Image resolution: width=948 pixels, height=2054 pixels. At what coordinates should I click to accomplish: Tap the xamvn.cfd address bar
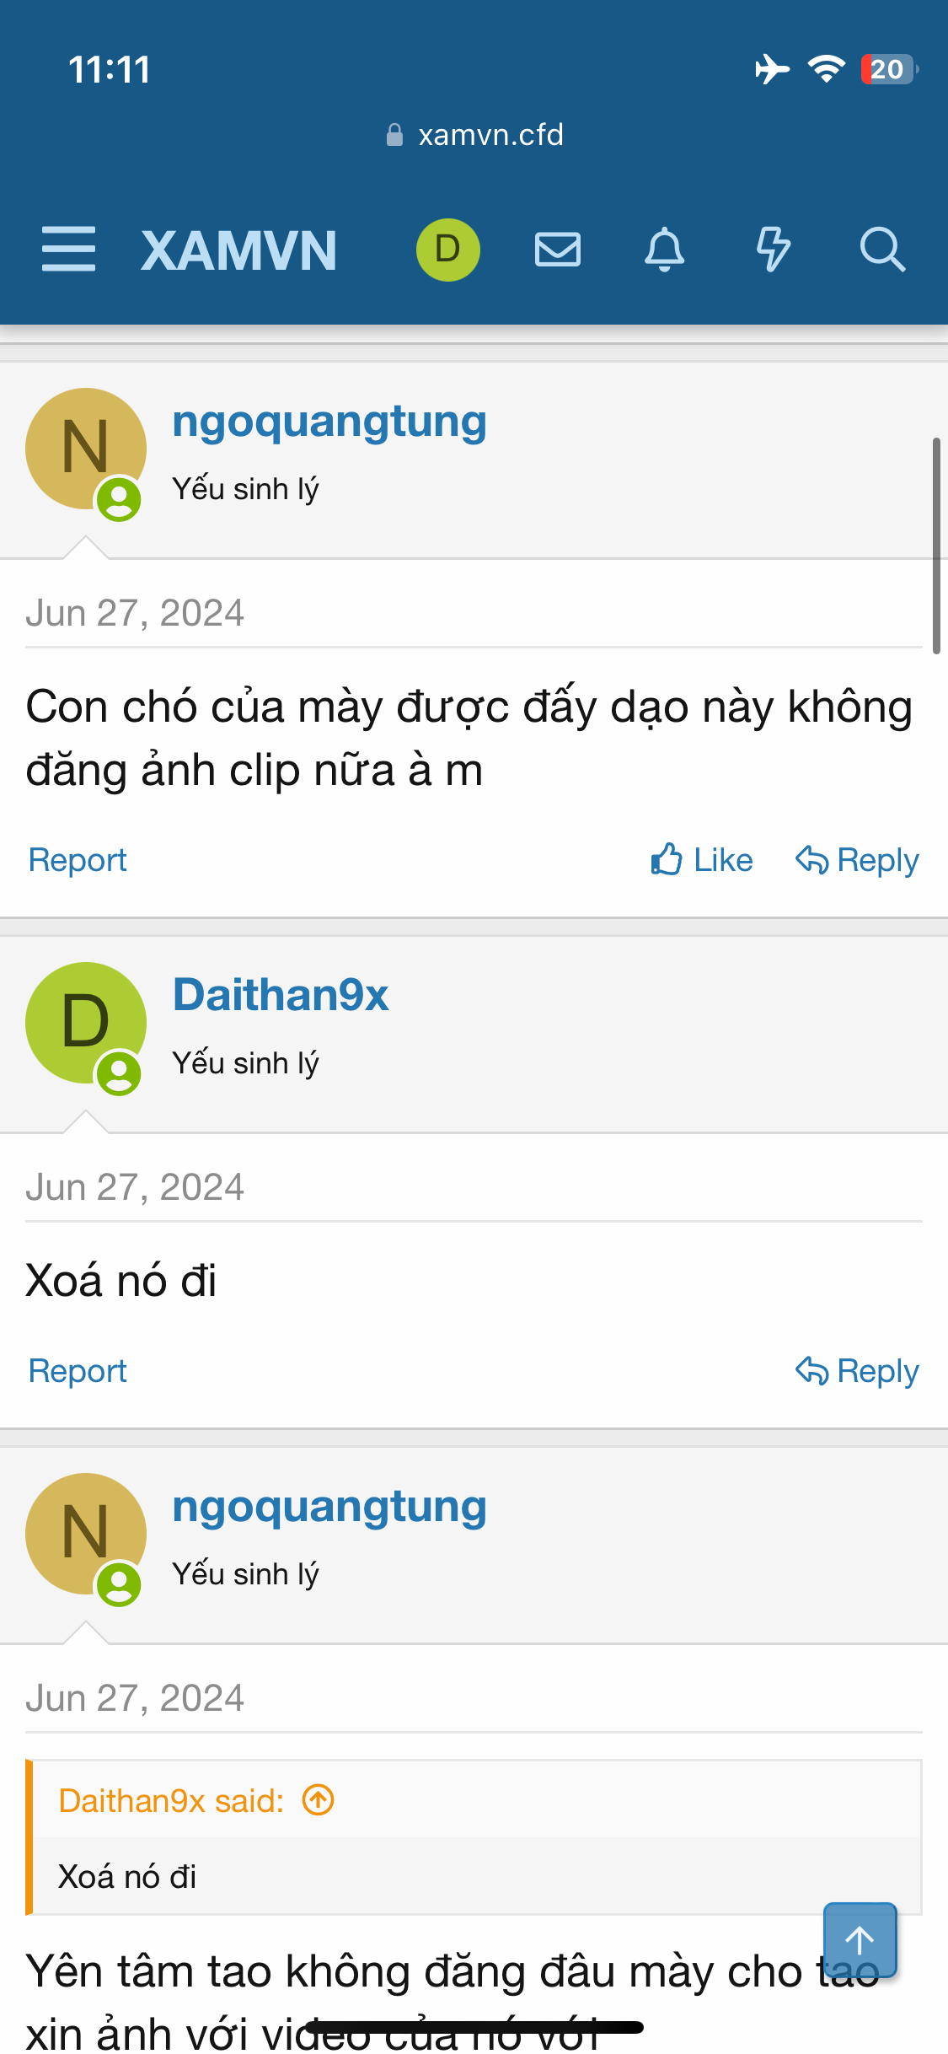click(x=474, y=135)
